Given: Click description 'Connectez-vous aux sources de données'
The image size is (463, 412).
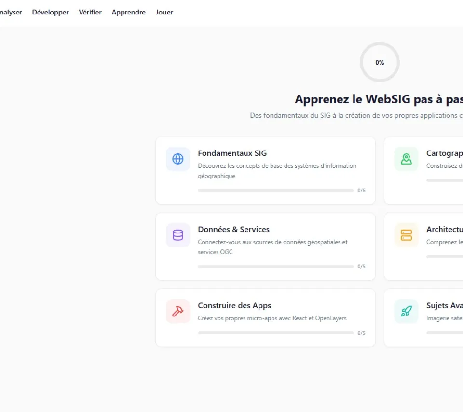Looking at the screenshot, I should point(272,247).
